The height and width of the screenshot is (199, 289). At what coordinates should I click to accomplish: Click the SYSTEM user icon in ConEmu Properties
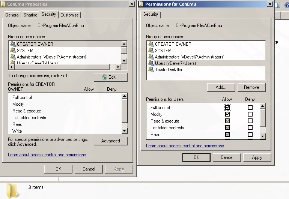[13, 50]
